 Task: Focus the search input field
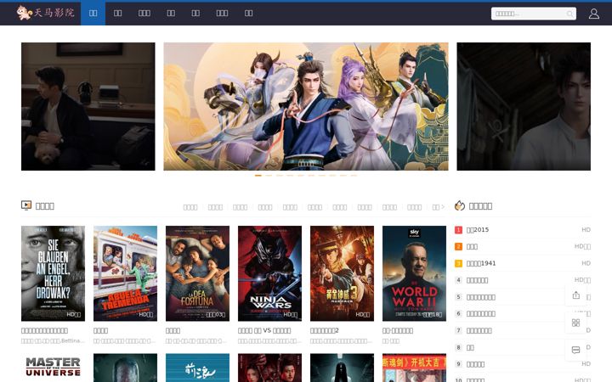pos(529,14)
